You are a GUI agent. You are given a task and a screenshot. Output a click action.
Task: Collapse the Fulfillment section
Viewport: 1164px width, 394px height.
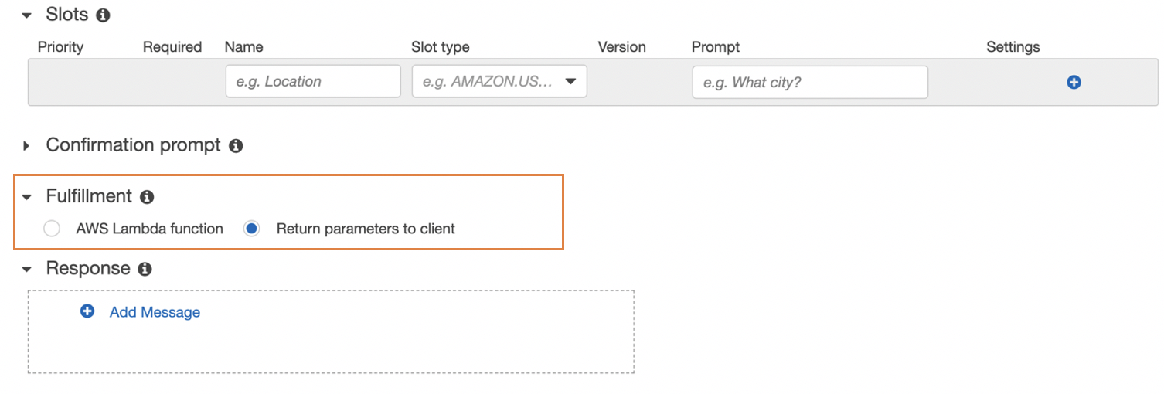28,197
